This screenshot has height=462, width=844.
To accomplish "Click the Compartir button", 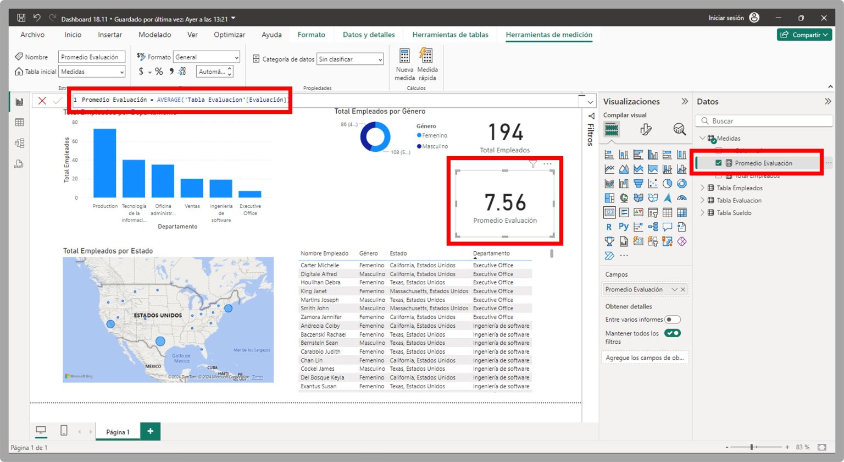I will [x=804, y=34].
